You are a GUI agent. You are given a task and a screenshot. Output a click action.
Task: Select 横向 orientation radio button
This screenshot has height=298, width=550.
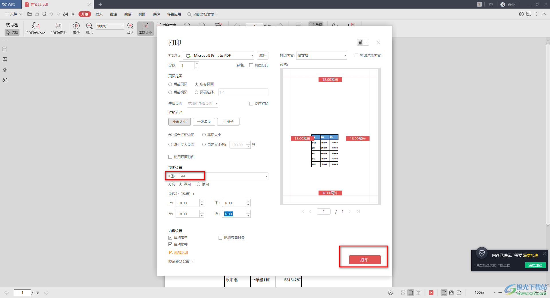click(199, 184)
